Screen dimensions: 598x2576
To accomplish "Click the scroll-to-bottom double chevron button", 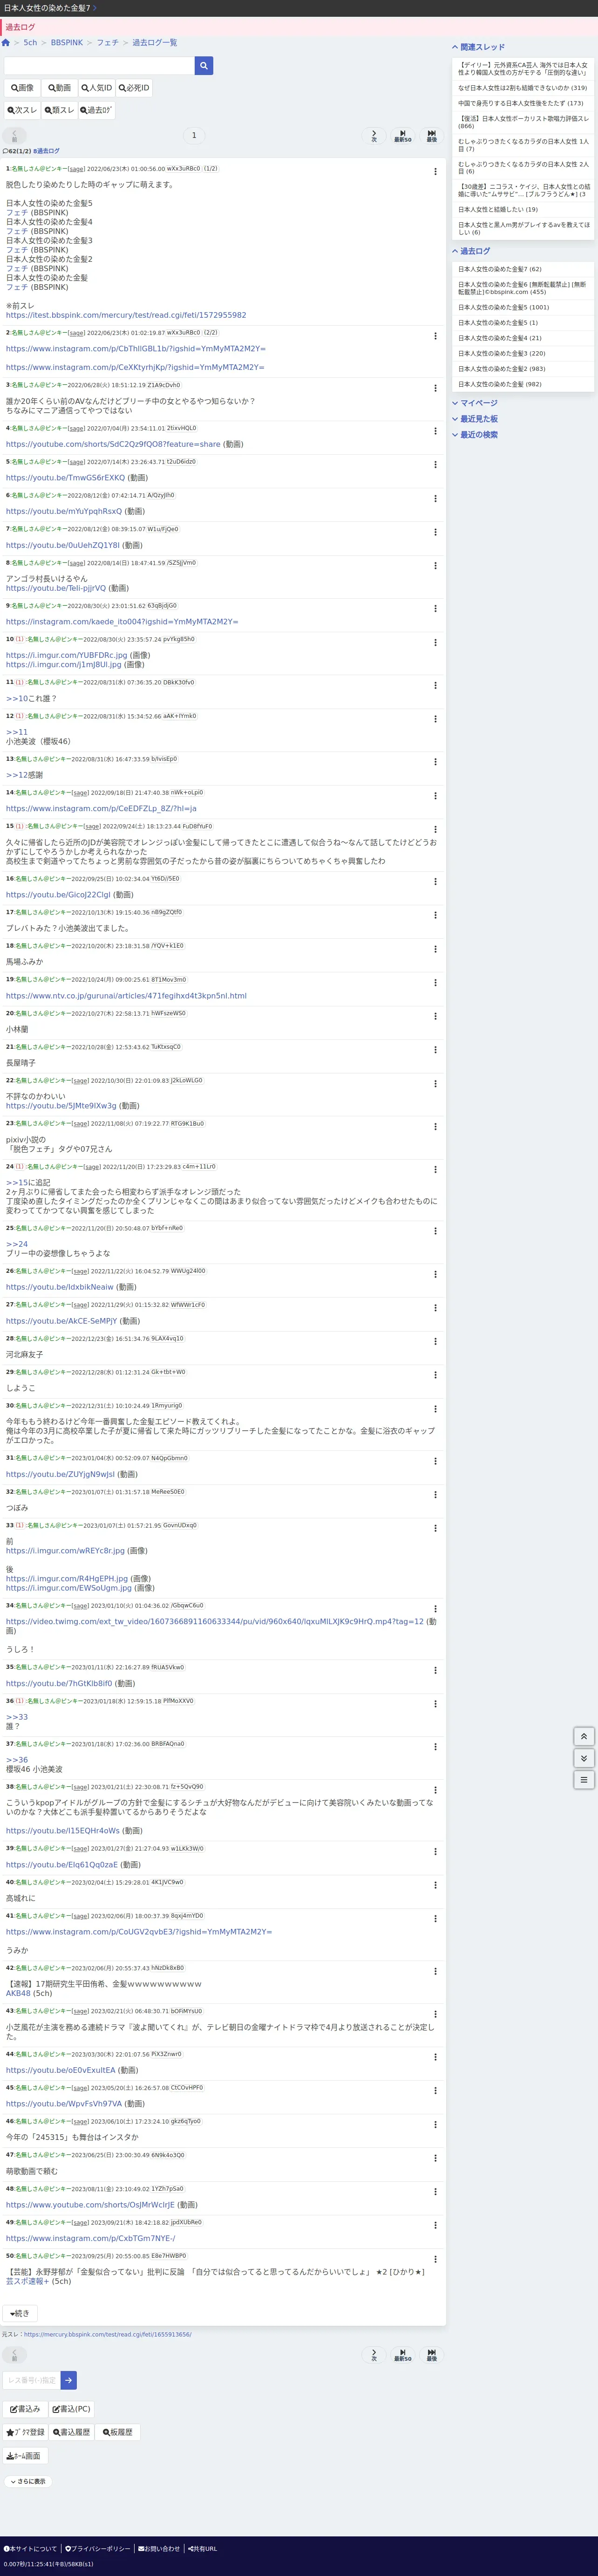I will click(585, 1758).
